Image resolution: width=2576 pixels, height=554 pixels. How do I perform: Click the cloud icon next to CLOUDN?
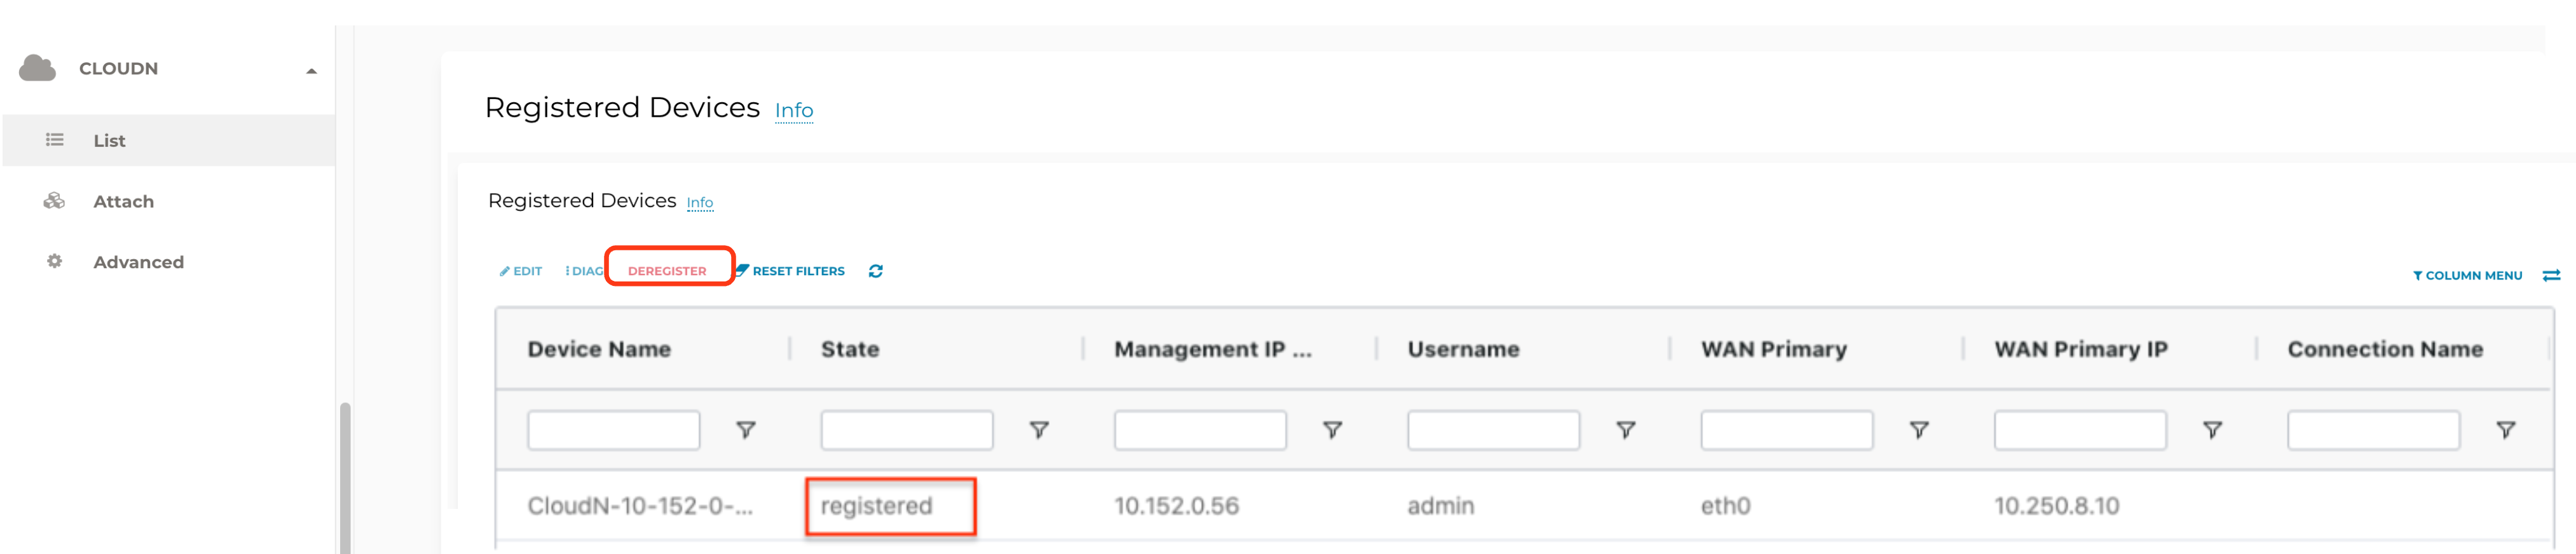pos(37,68)
